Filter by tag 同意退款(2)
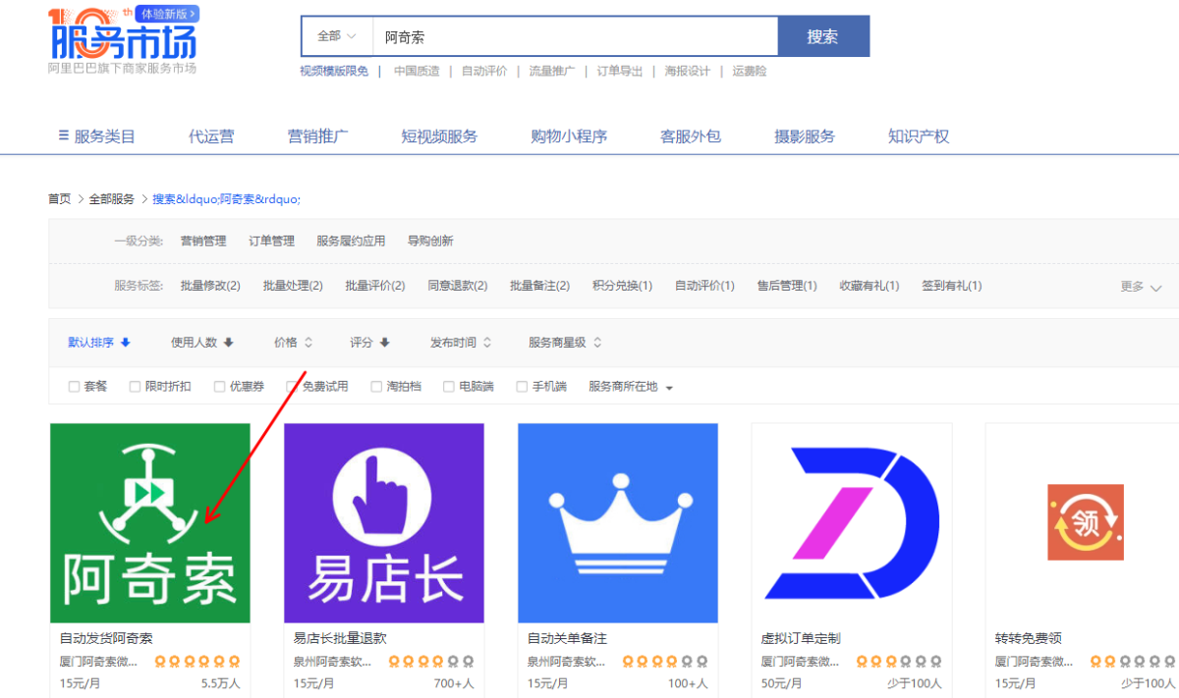The width and height of the screenshot is (1179, 698). [x=458, y=286]
